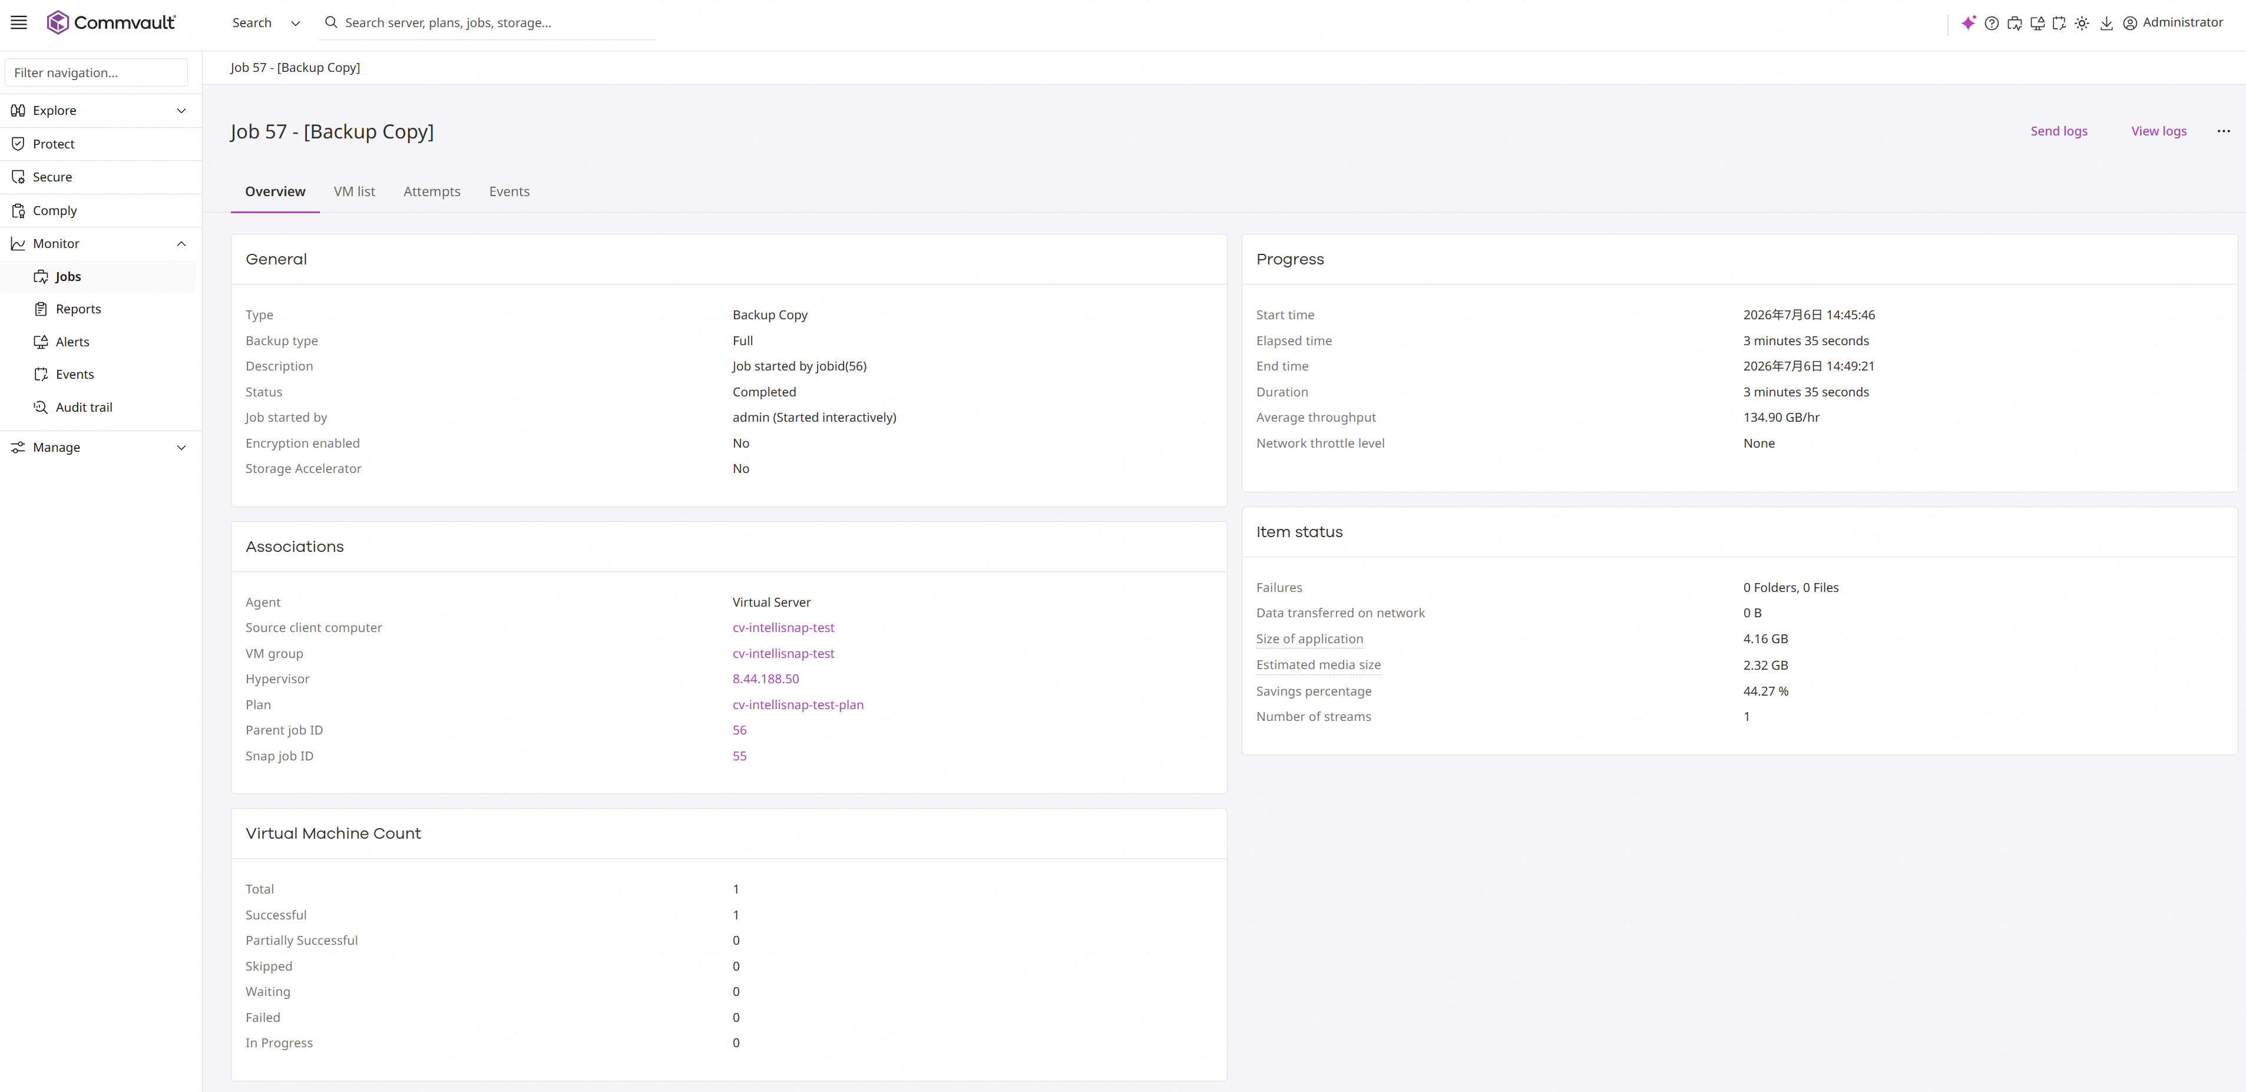Open the hamburger navigation menu
Viewport: 2246px width, 1092px height.
click(x=18, y=22)
